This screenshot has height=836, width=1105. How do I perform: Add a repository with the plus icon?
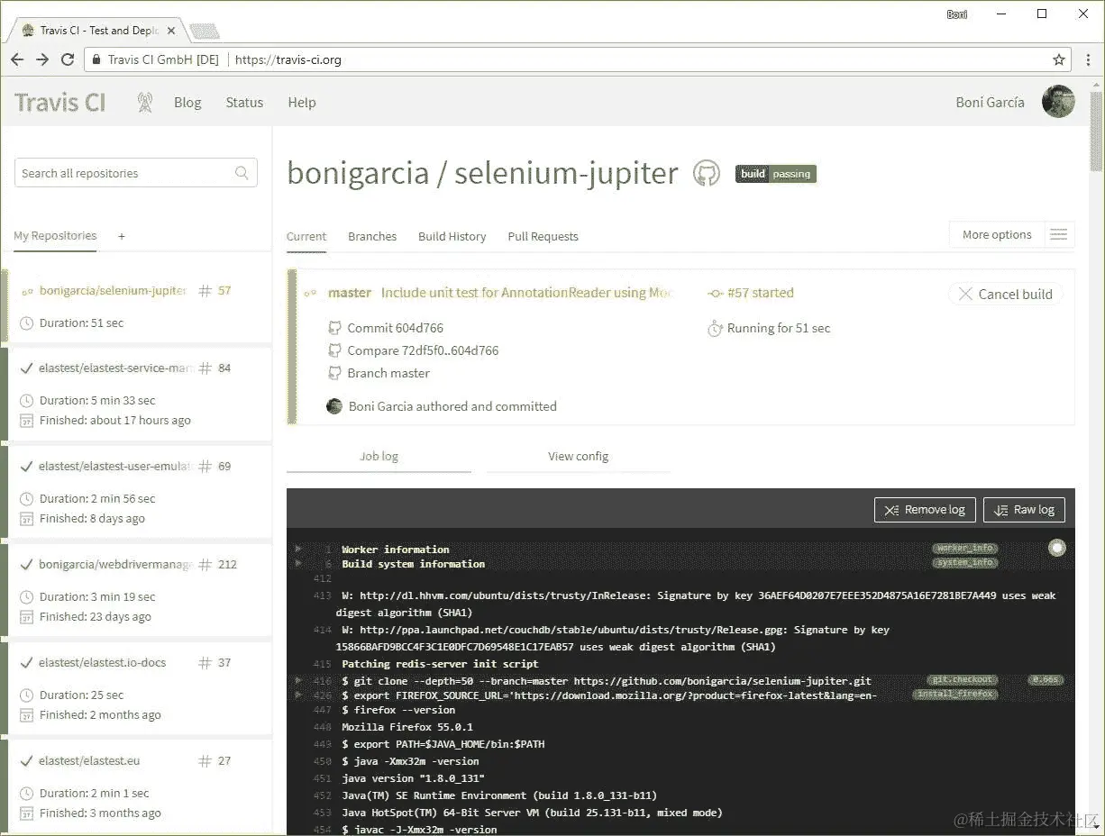point(122,236)
